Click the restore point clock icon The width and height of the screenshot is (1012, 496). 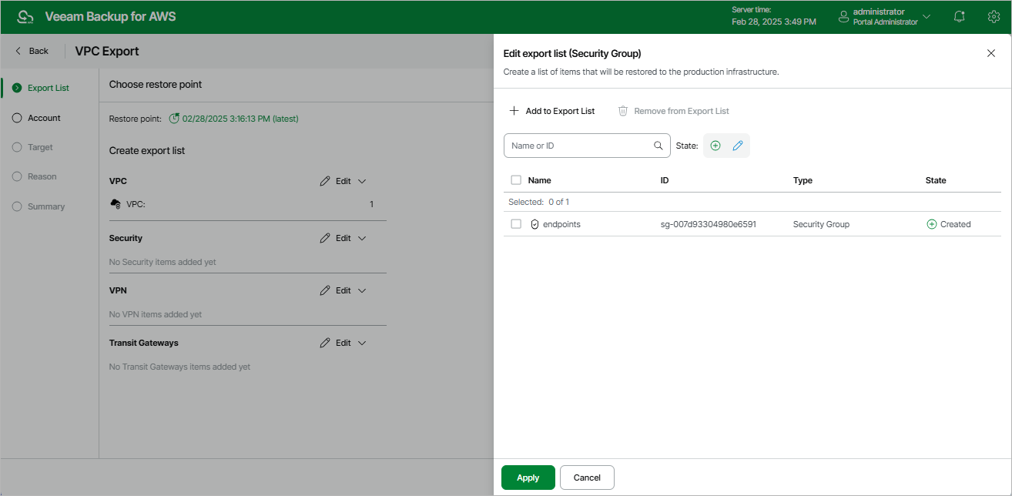[174, 119]
